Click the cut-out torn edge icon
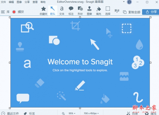This screenshot has width=159, height=115. point(124,76)
